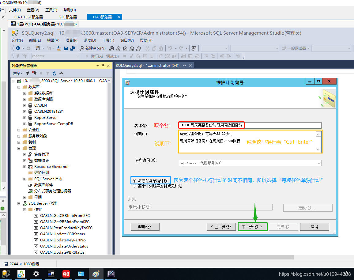Select the OA3LN20181231 database
The image size is (354, 280).
coord(49,112)
